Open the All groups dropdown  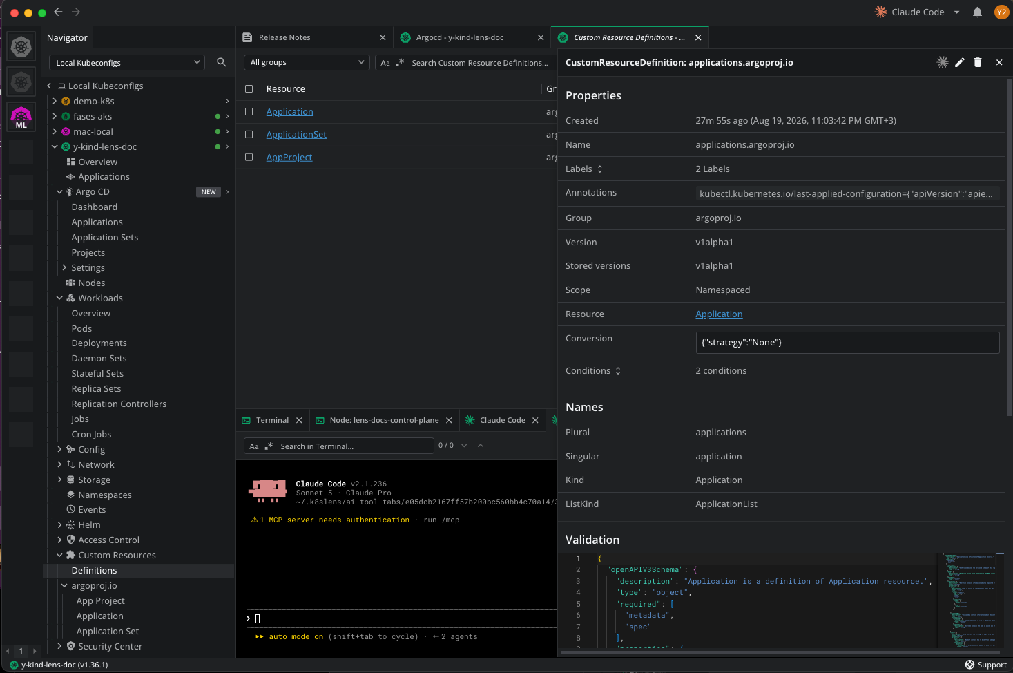point(307,62)
